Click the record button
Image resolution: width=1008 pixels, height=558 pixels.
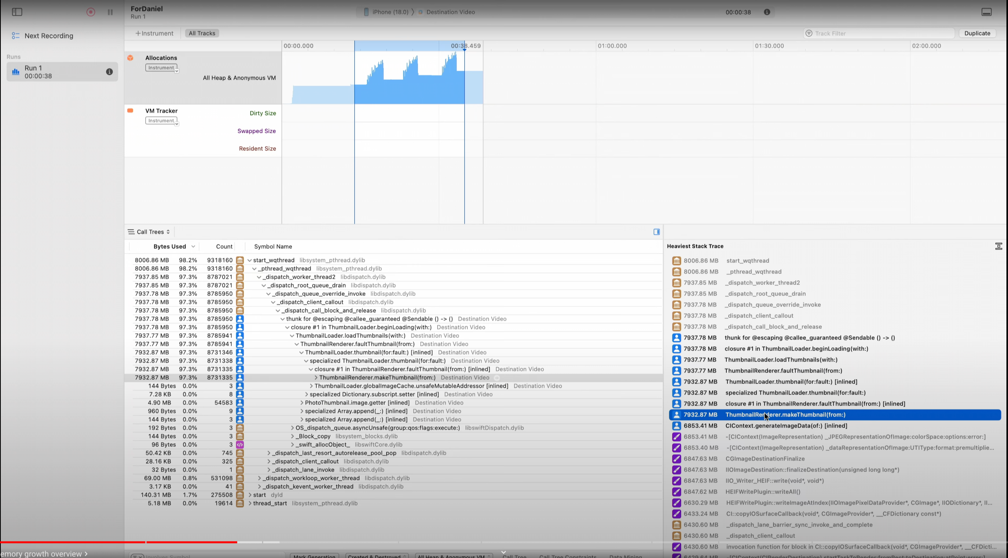[x=91, y=12]
